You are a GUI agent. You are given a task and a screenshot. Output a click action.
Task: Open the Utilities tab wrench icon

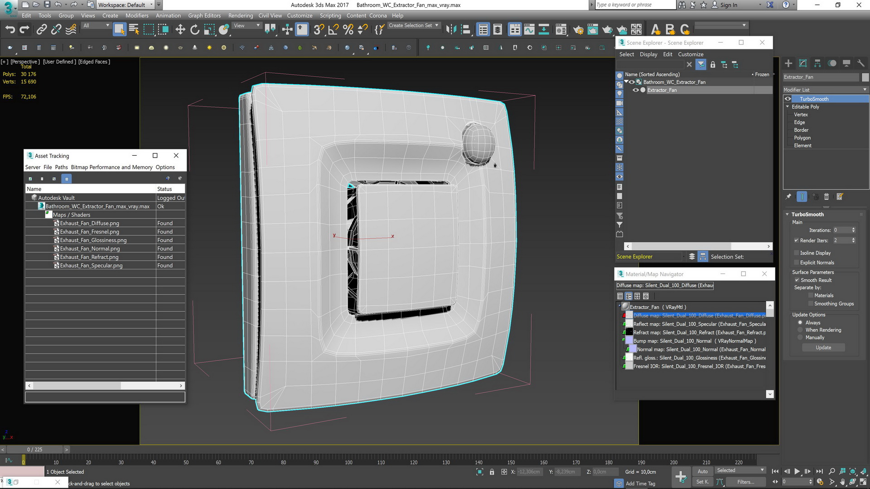[x=861, y=63]
